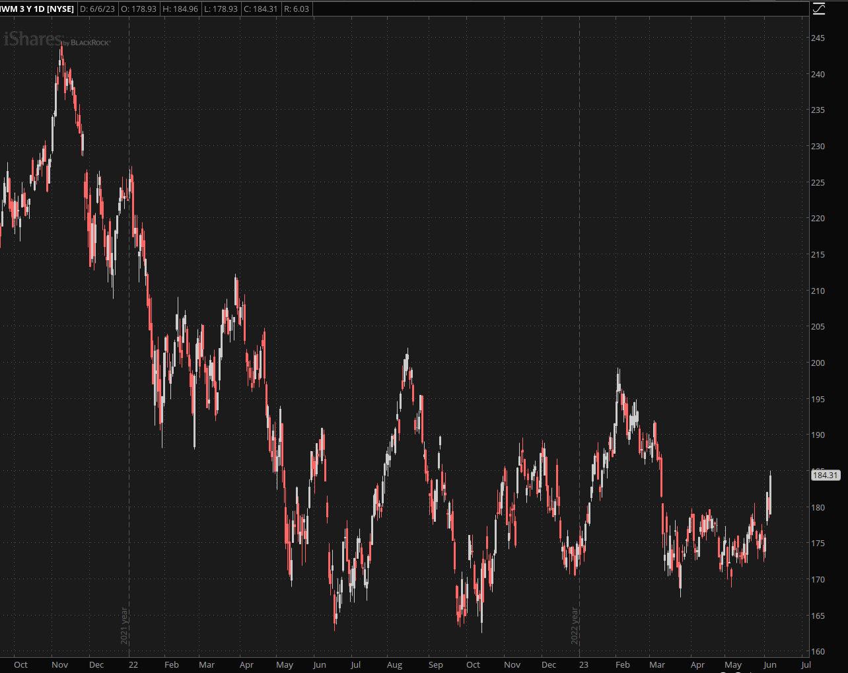Click the vertical "2021 year" marker text
This screenshot has height=673, width=848.
(x=124, y=626)
